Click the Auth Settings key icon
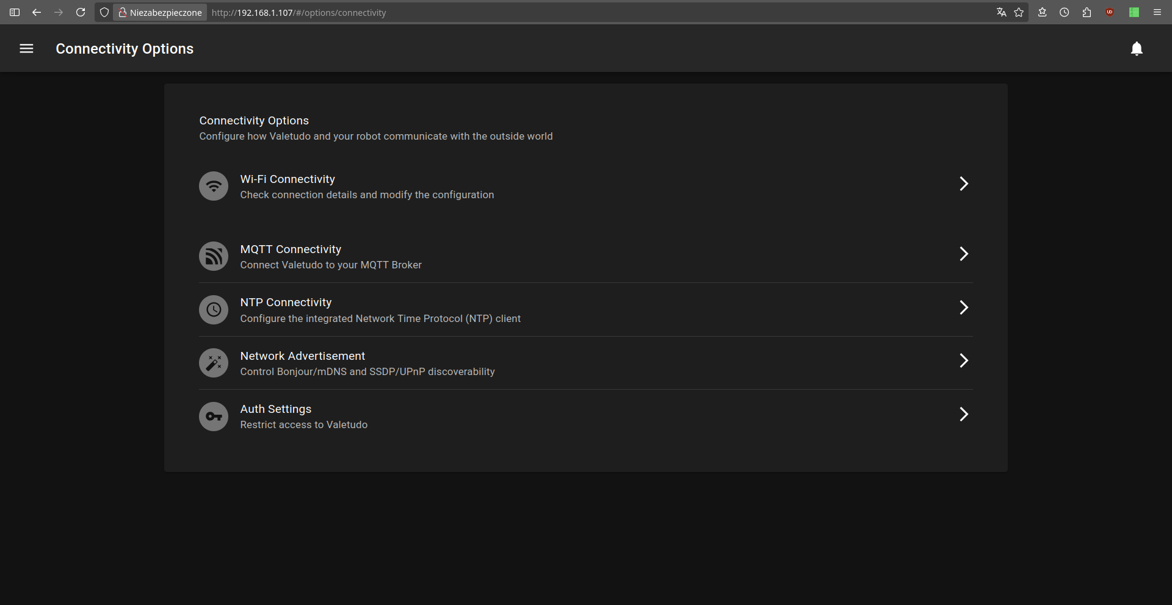This screenshot has width=1172, height=605. point(214,417)
